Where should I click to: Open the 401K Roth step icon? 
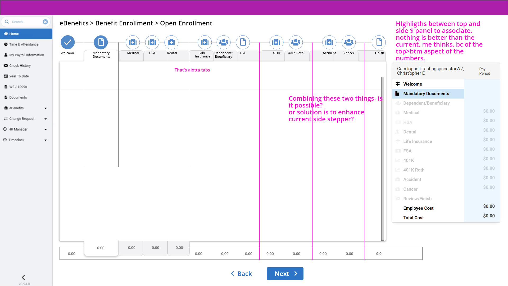point(296,42)
